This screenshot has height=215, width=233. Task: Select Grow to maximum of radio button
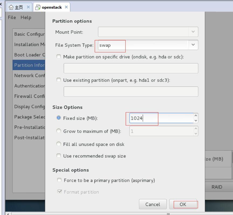[59, 131]
